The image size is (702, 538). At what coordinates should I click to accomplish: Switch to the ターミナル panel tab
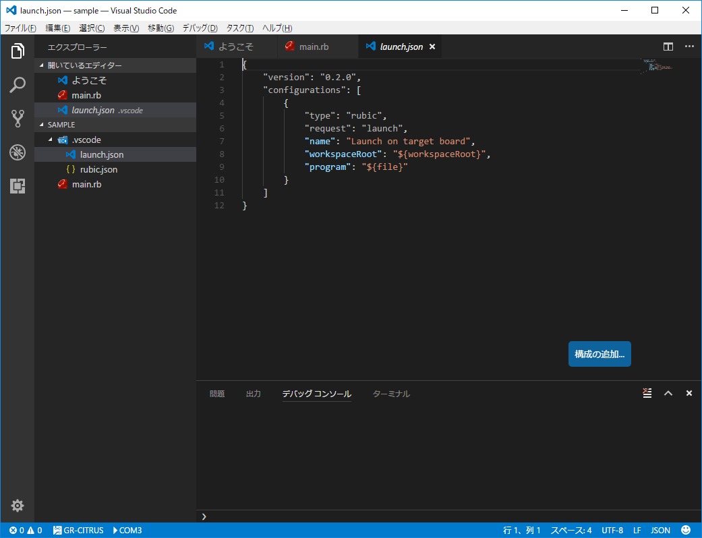point(391,394)
